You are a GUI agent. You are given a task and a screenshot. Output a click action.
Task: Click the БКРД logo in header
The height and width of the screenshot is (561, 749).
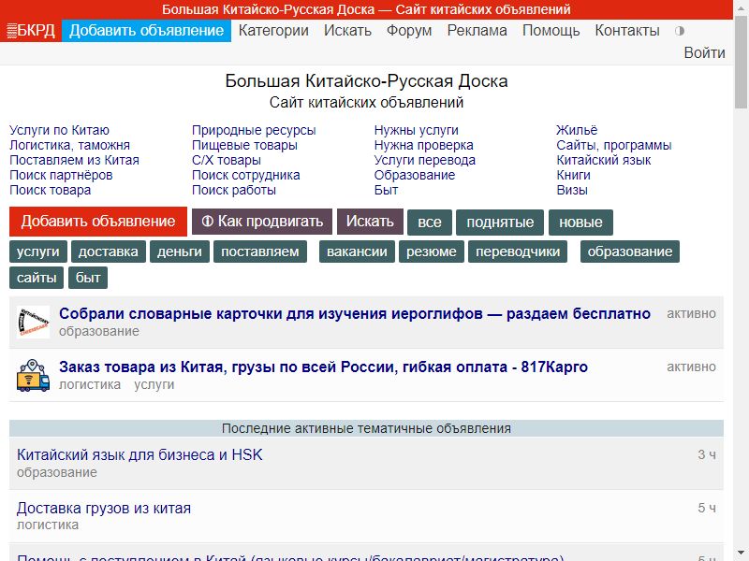pos(31,31)
